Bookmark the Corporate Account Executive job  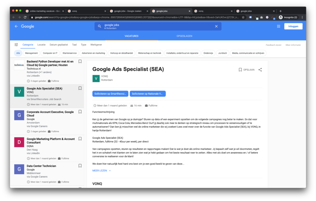(x=80, y=112)
